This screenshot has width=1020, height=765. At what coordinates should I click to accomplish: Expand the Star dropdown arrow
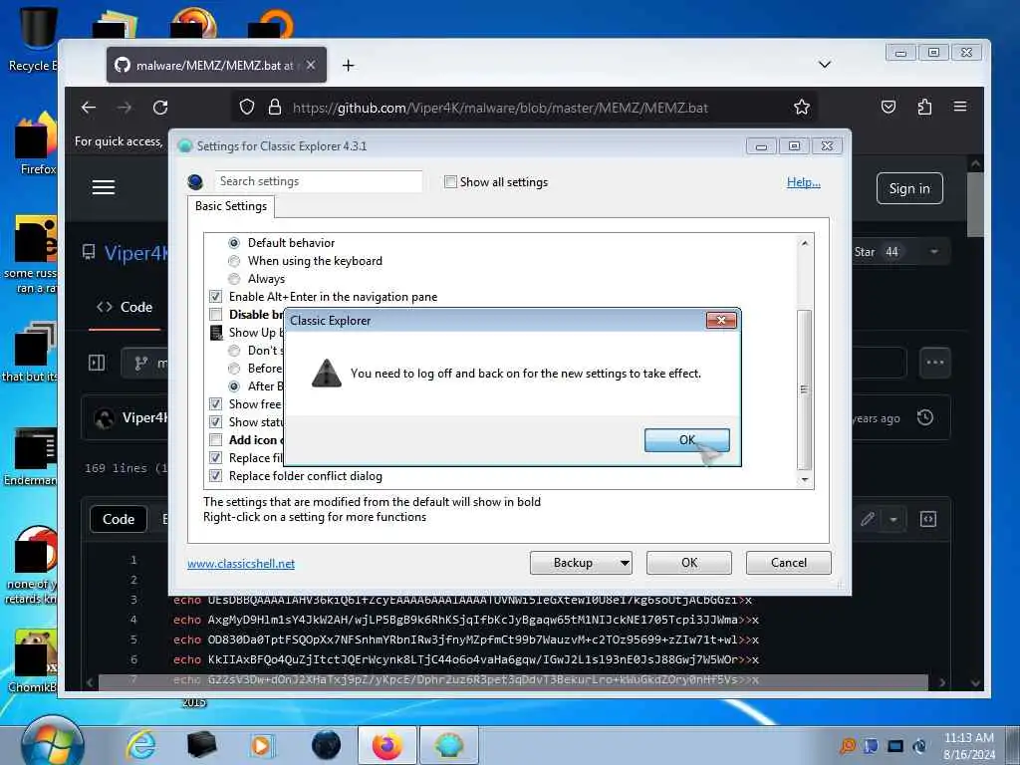click(x=934, y=252)
